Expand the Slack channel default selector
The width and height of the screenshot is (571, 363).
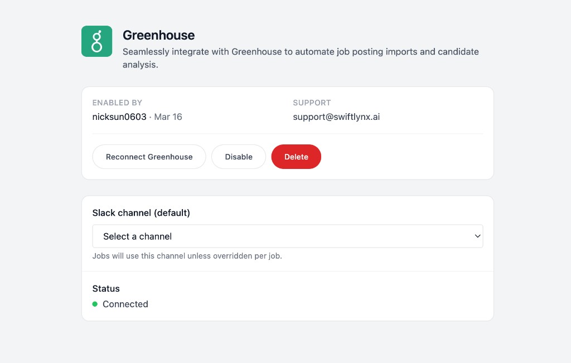click(288, 236)
